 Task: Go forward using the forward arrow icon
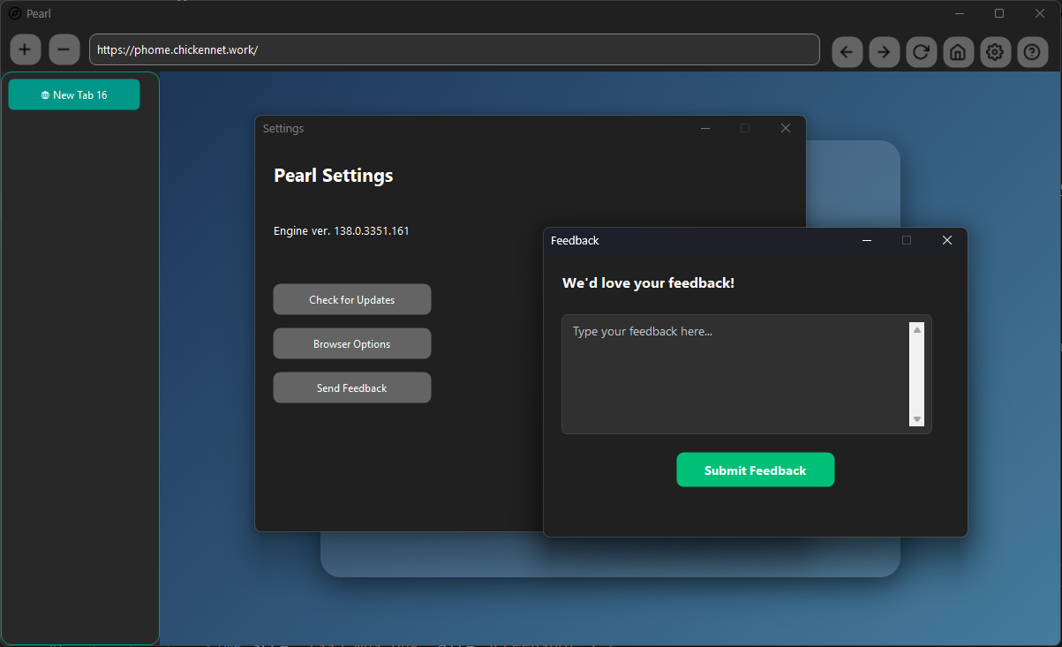[884, 51]
